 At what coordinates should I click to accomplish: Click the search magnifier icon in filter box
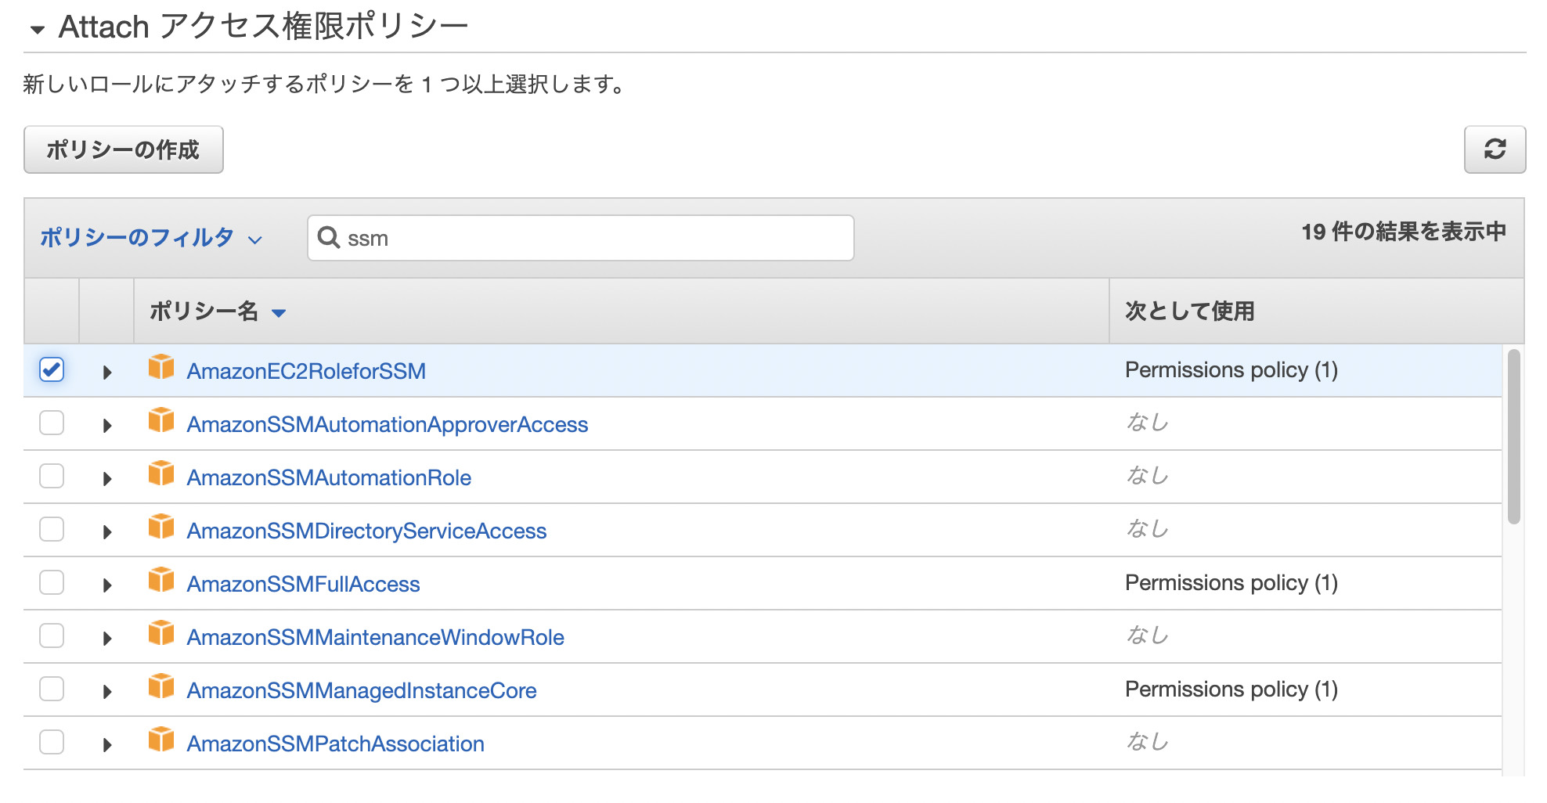pos(329,238)
